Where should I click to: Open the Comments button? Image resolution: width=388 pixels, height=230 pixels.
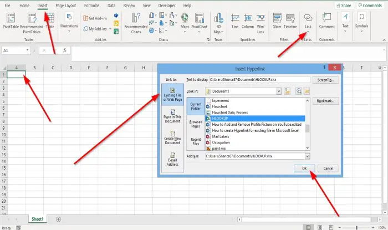coord(370,6)
